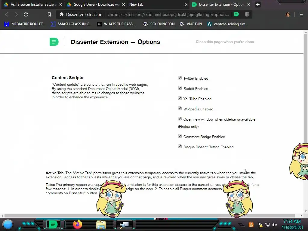
Task: Open File Explorer from the taskbar
Action: [x=101, y=224]
